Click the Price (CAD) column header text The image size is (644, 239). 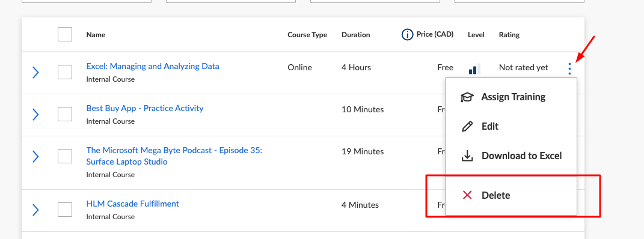coord(435,34)
